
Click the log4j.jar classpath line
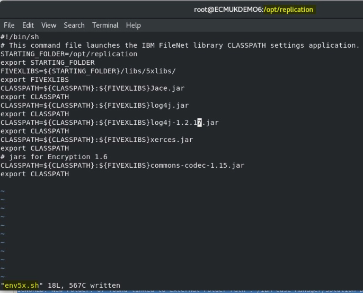(94, 106)
